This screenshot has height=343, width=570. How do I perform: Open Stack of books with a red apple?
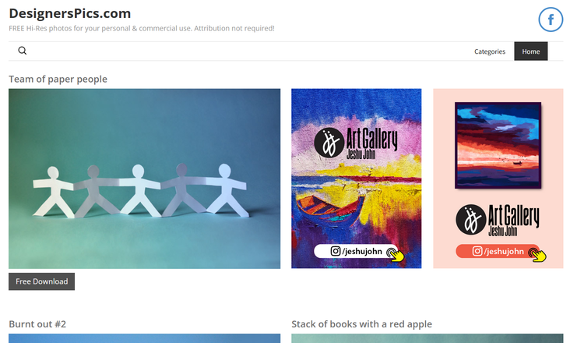(362, 324)
